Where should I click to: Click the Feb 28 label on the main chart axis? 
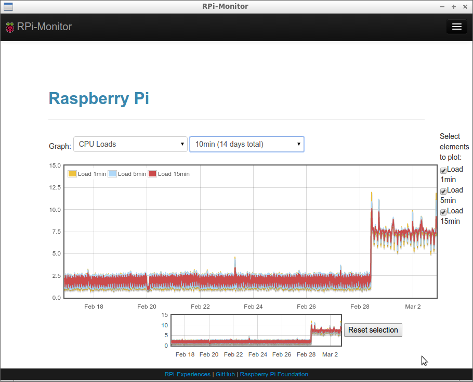point(360,307)
